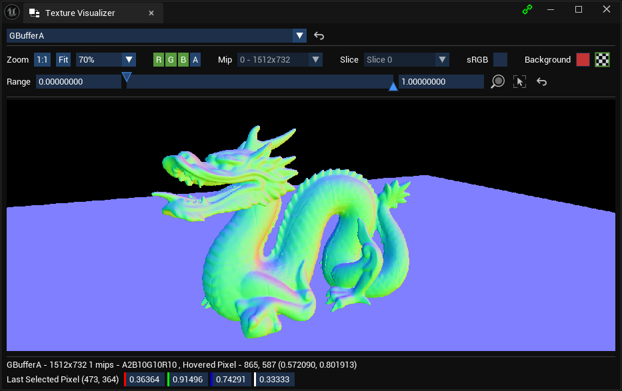The height and width of the screenshot is (391, 622).
Task: Click the green channel value 0.91496
Action: 187,380
